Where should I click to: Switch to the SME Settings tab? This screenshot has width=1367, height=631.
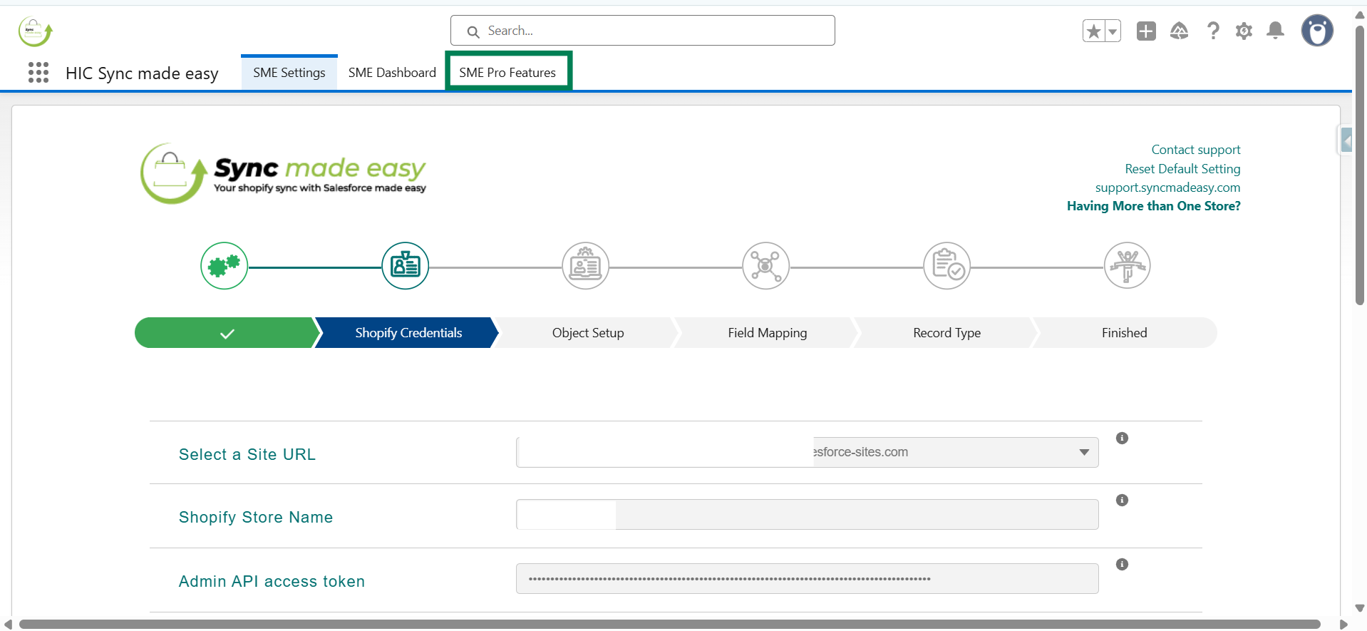coord(289,73)
